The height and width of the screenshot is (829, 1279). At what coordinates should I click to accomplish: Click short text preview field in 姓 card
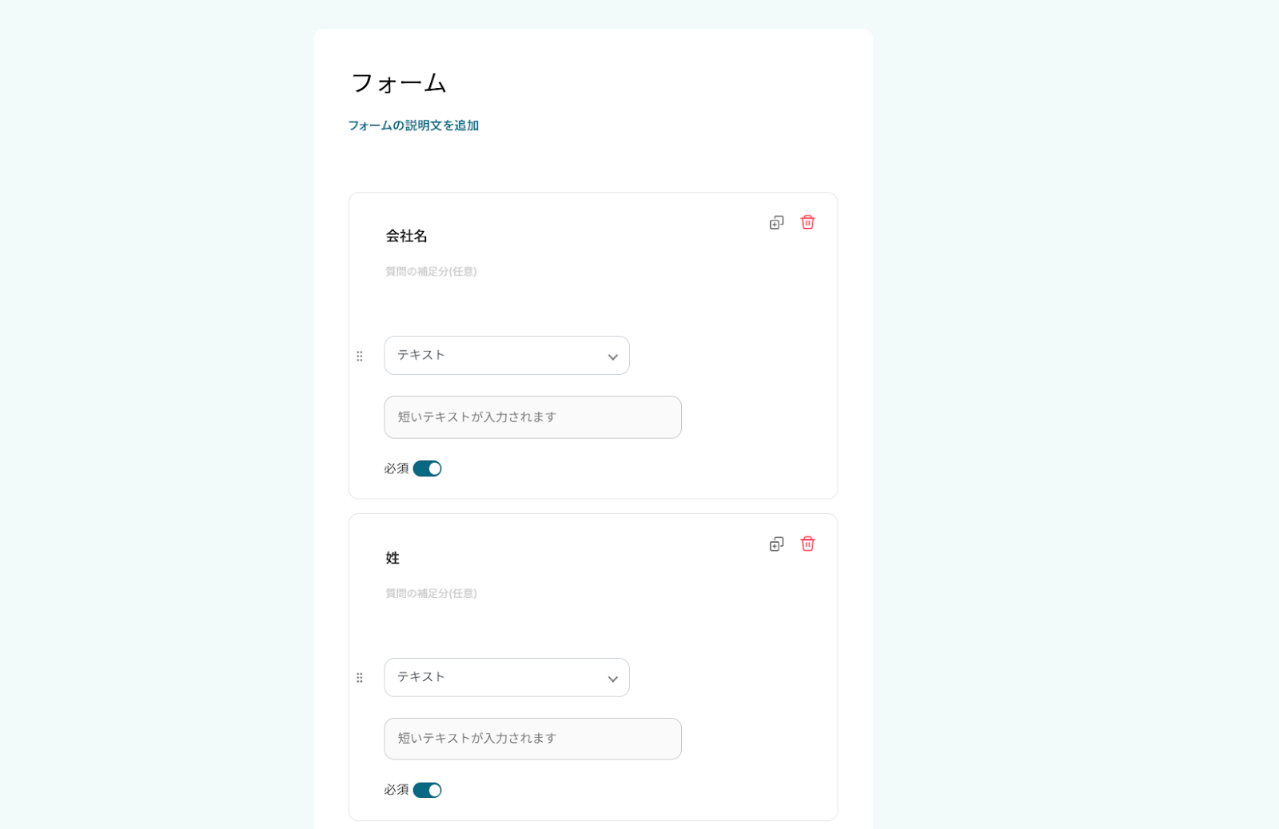pos(532,739)
